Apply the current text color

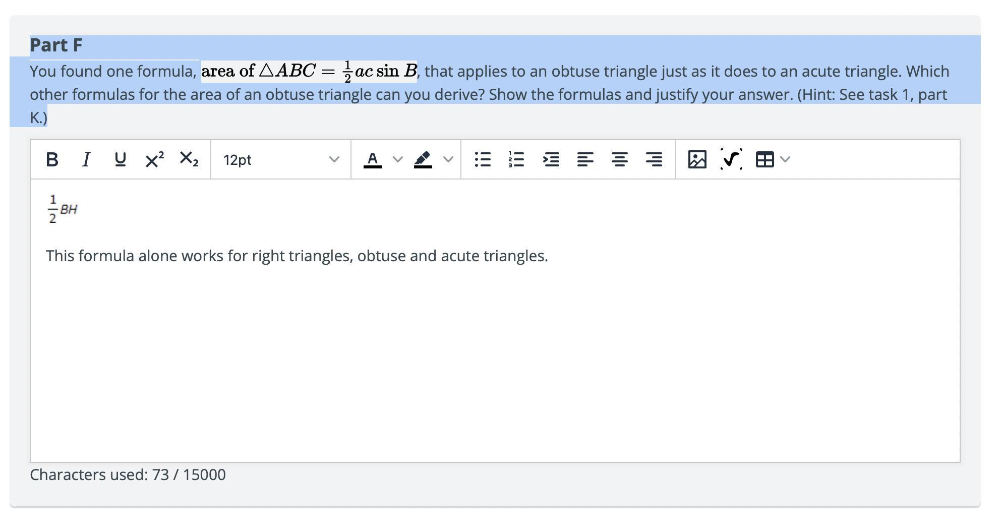[372, 160]
